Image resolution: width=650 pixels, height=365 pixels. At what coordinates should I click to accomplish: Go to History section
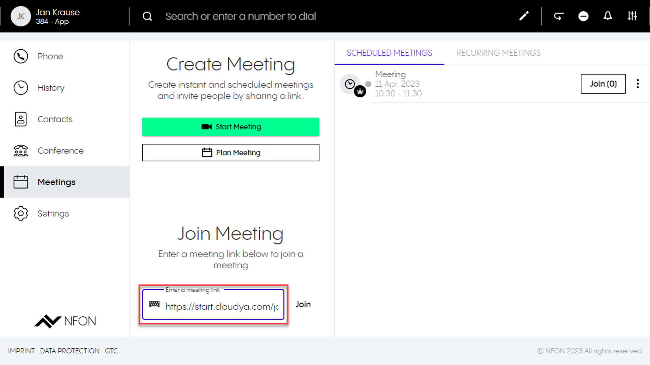tap(51, 88)
